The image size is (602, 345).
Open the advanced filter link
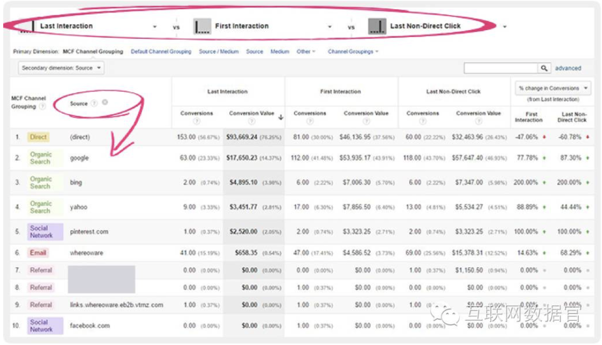coord(568,68)
